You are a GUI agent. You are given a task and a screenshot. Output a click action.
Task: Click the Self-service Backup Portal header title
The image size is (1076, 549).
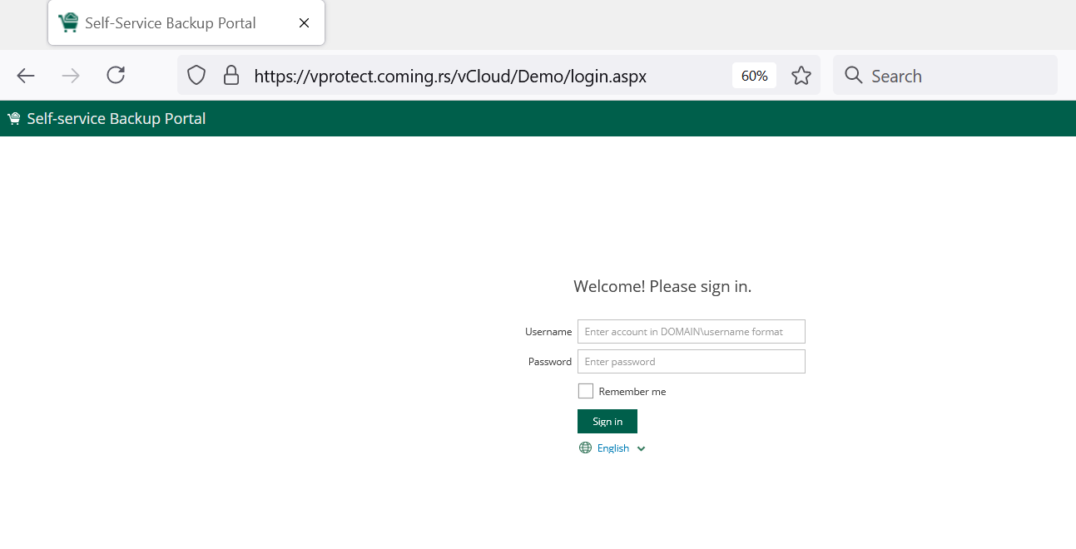point(116,118)
